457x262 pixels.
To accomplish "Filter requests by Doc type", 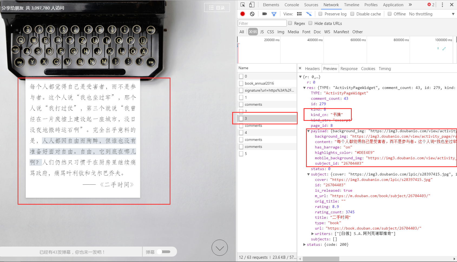I will tap(317, 32).
